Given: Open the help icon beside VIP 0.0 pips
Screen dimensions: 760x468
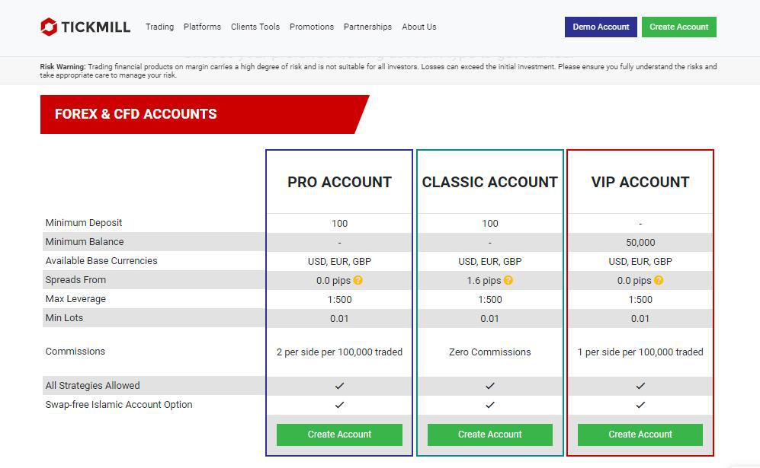Looking at the screenshot, I should [658, 280].
